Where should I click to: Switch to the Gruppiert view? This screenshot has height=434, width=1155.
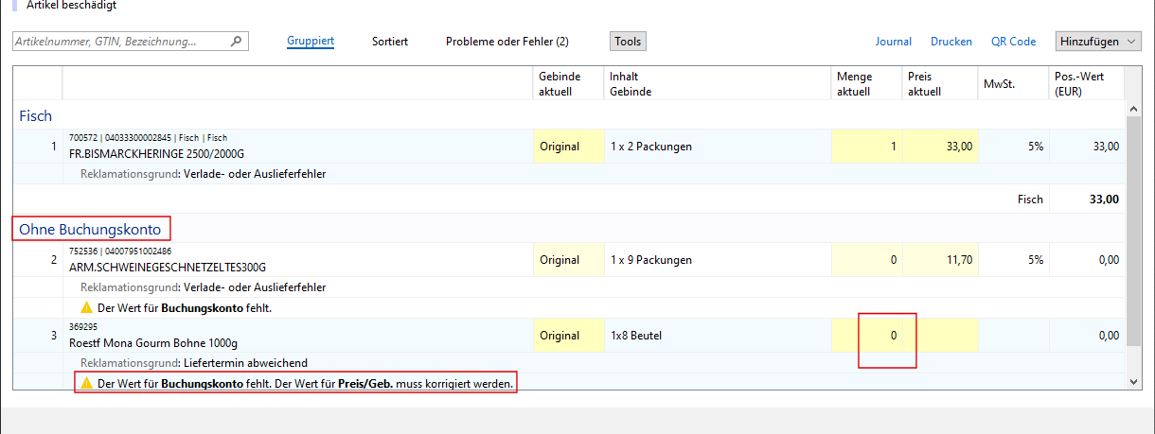[x=311, y=42]
